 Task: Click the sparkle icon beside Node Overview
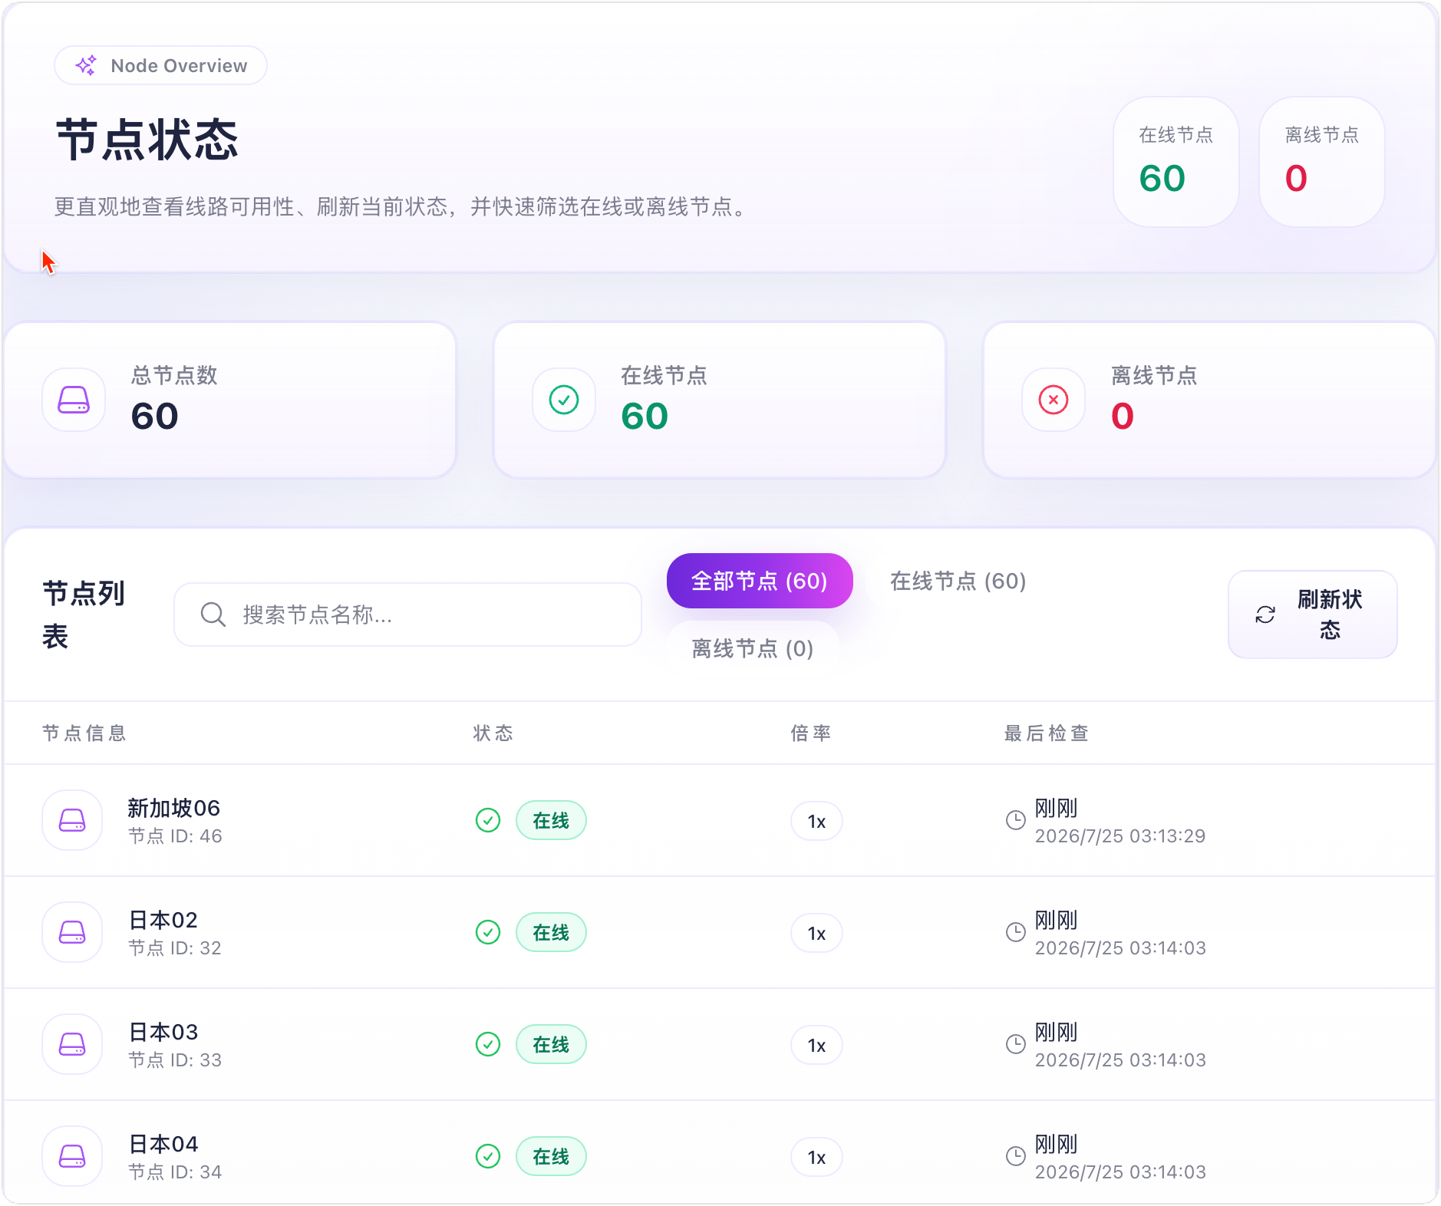pyautogui.click(x=86, y=65)
